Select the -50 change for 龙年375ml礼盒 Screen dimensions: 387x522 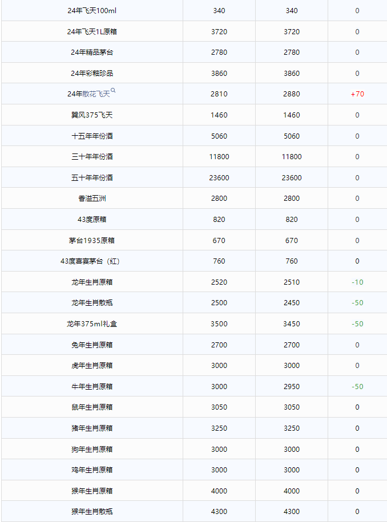click(357, 324)
